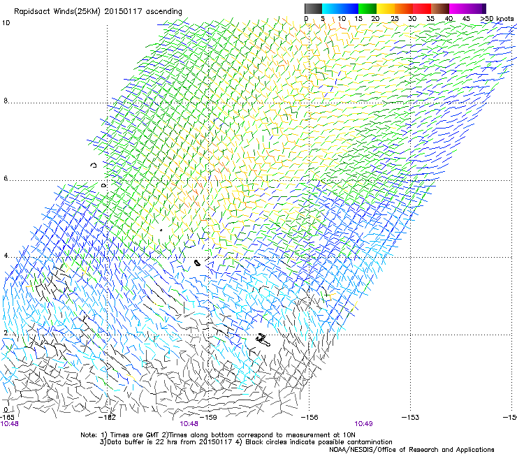Click the legend tick label '25'

pyautogui.click(x=395, y=19)
